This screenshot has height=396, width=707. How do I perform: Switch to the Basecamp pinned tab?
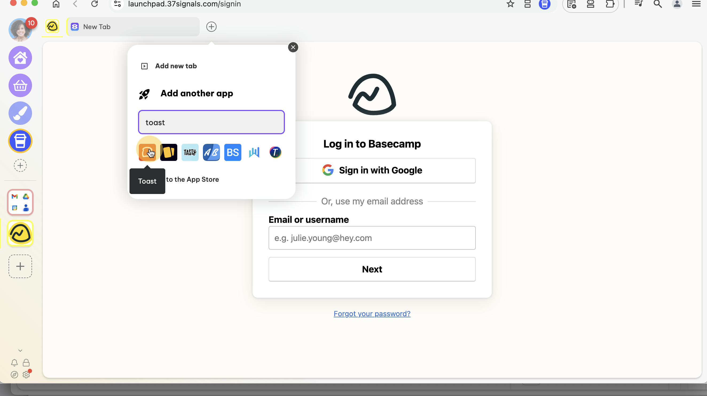click(x=52, y=27)
